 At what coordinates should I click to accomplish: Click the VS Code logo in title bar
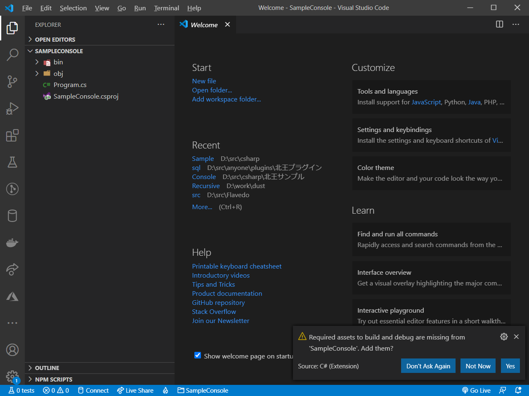(x=9, y=8)
